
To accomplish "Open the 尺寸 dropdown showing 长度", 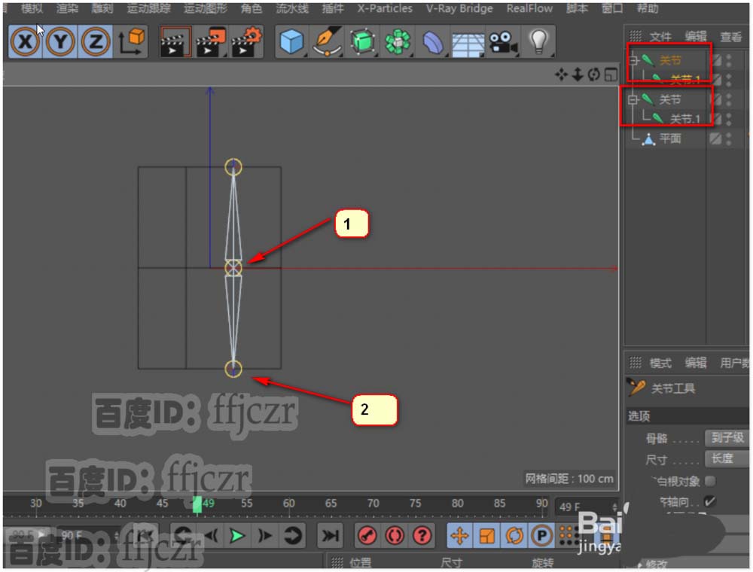I will (x=727, y=459).
